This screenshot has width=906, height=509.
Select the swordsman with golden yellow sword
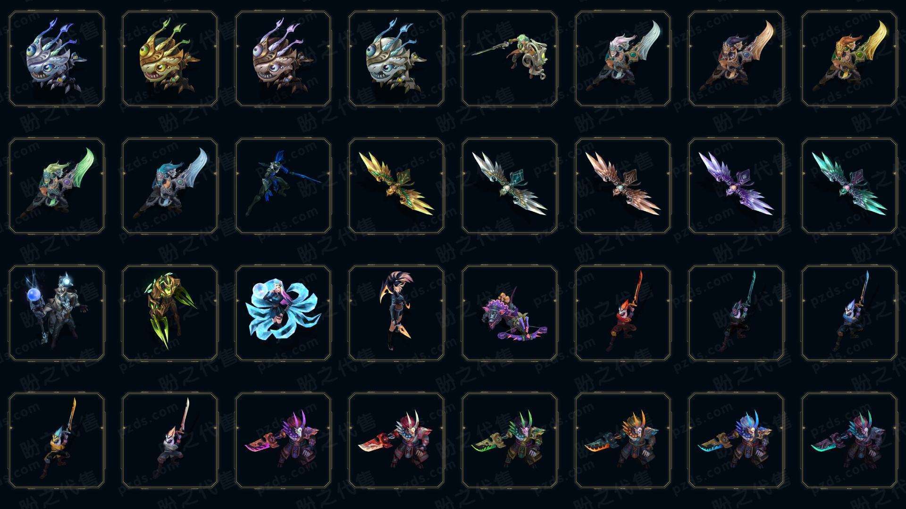pyautogui.click(x=57, y=440)
